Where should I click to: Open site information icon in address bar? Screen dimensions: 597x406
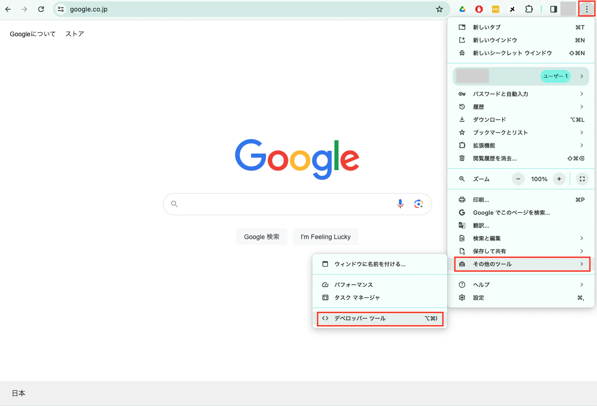61,9
